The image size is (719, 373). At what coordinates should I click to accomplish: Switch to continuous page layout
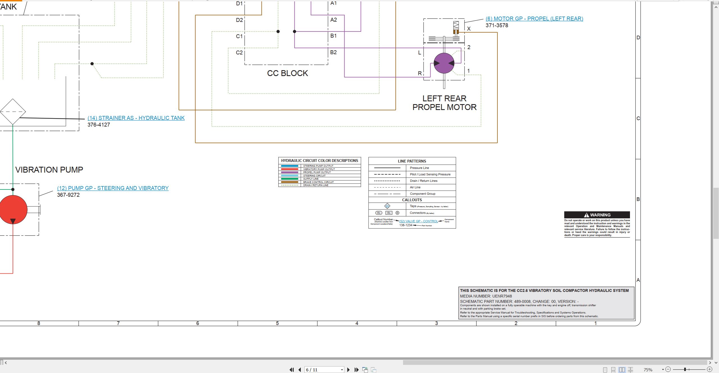613,370
